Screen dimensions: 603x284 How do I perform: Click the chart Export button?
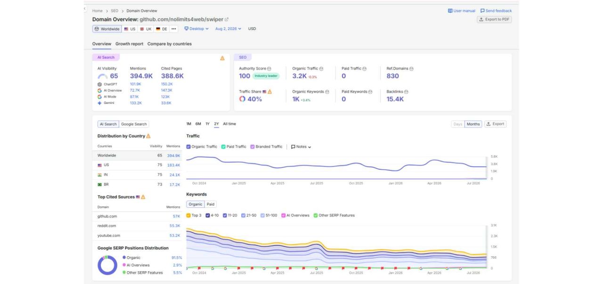coord(495,124)
